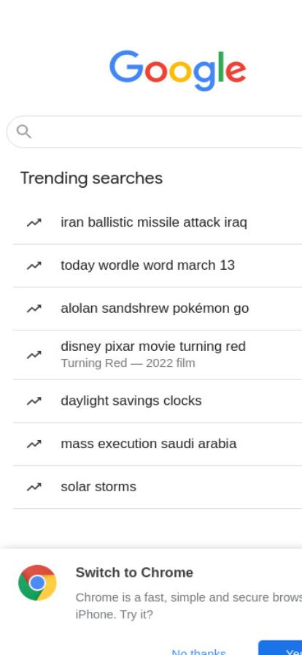Image resolution: width=302 pixels, height=655 pixels.
Task: Click trending arrow icon beside mass execution saudi
Action: click(x=34, y=444)
